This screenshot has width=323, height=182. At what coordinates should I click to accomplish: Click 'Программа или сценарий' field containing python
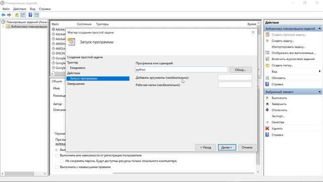tap(181, 70)
